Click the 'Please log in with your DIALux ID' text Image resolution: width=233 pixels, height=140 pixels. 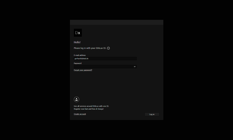coord(90,48)
